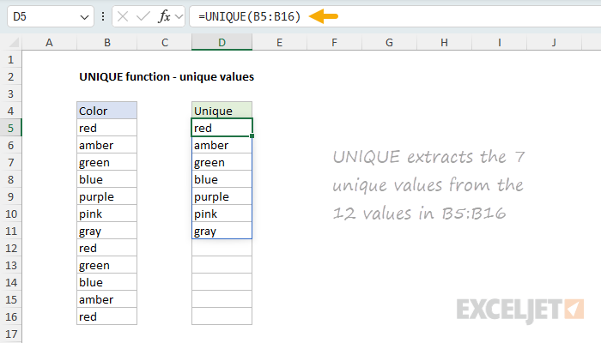Select row 5 header
Screen dimensions: 601x343
point(10,128)
